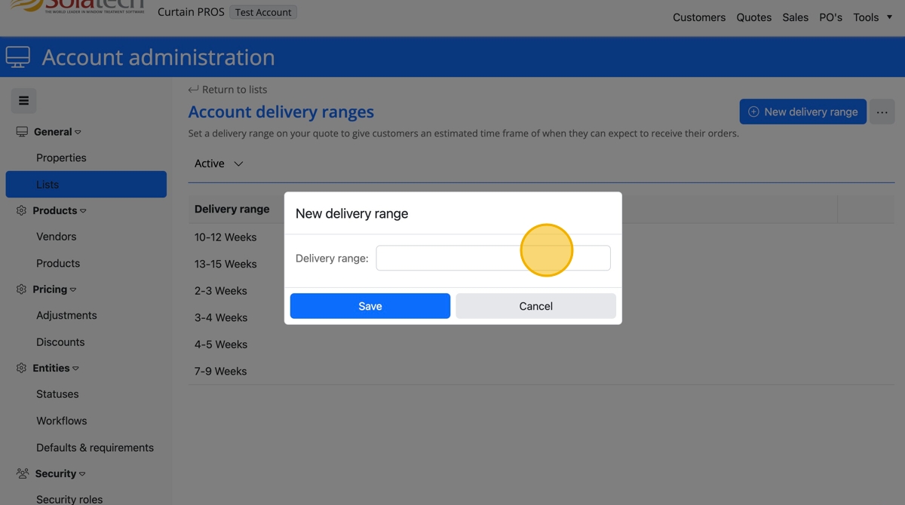This screenshot has width=905, height=505.
Task: Click the gear icon next to Products section
Action: point(21,211)
